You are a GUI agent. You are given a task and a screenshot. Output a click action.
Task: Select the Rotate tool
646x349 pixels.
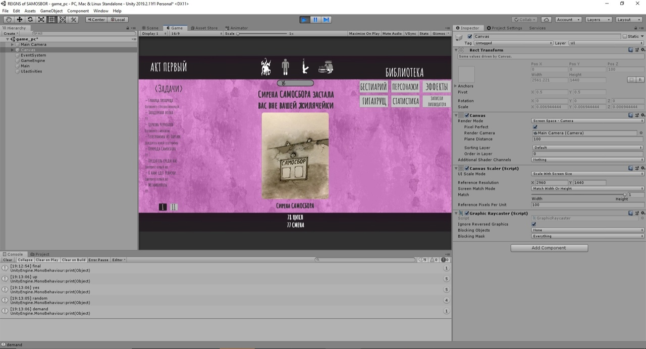[x=30, y=20]
